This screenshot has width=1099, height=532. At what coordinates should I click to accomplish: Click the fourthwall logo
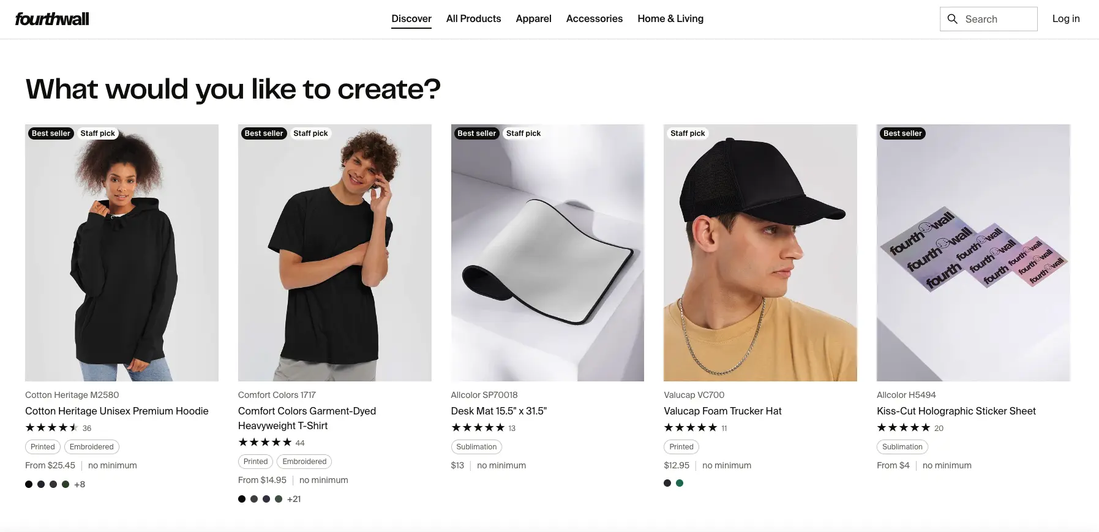point(52,19)
